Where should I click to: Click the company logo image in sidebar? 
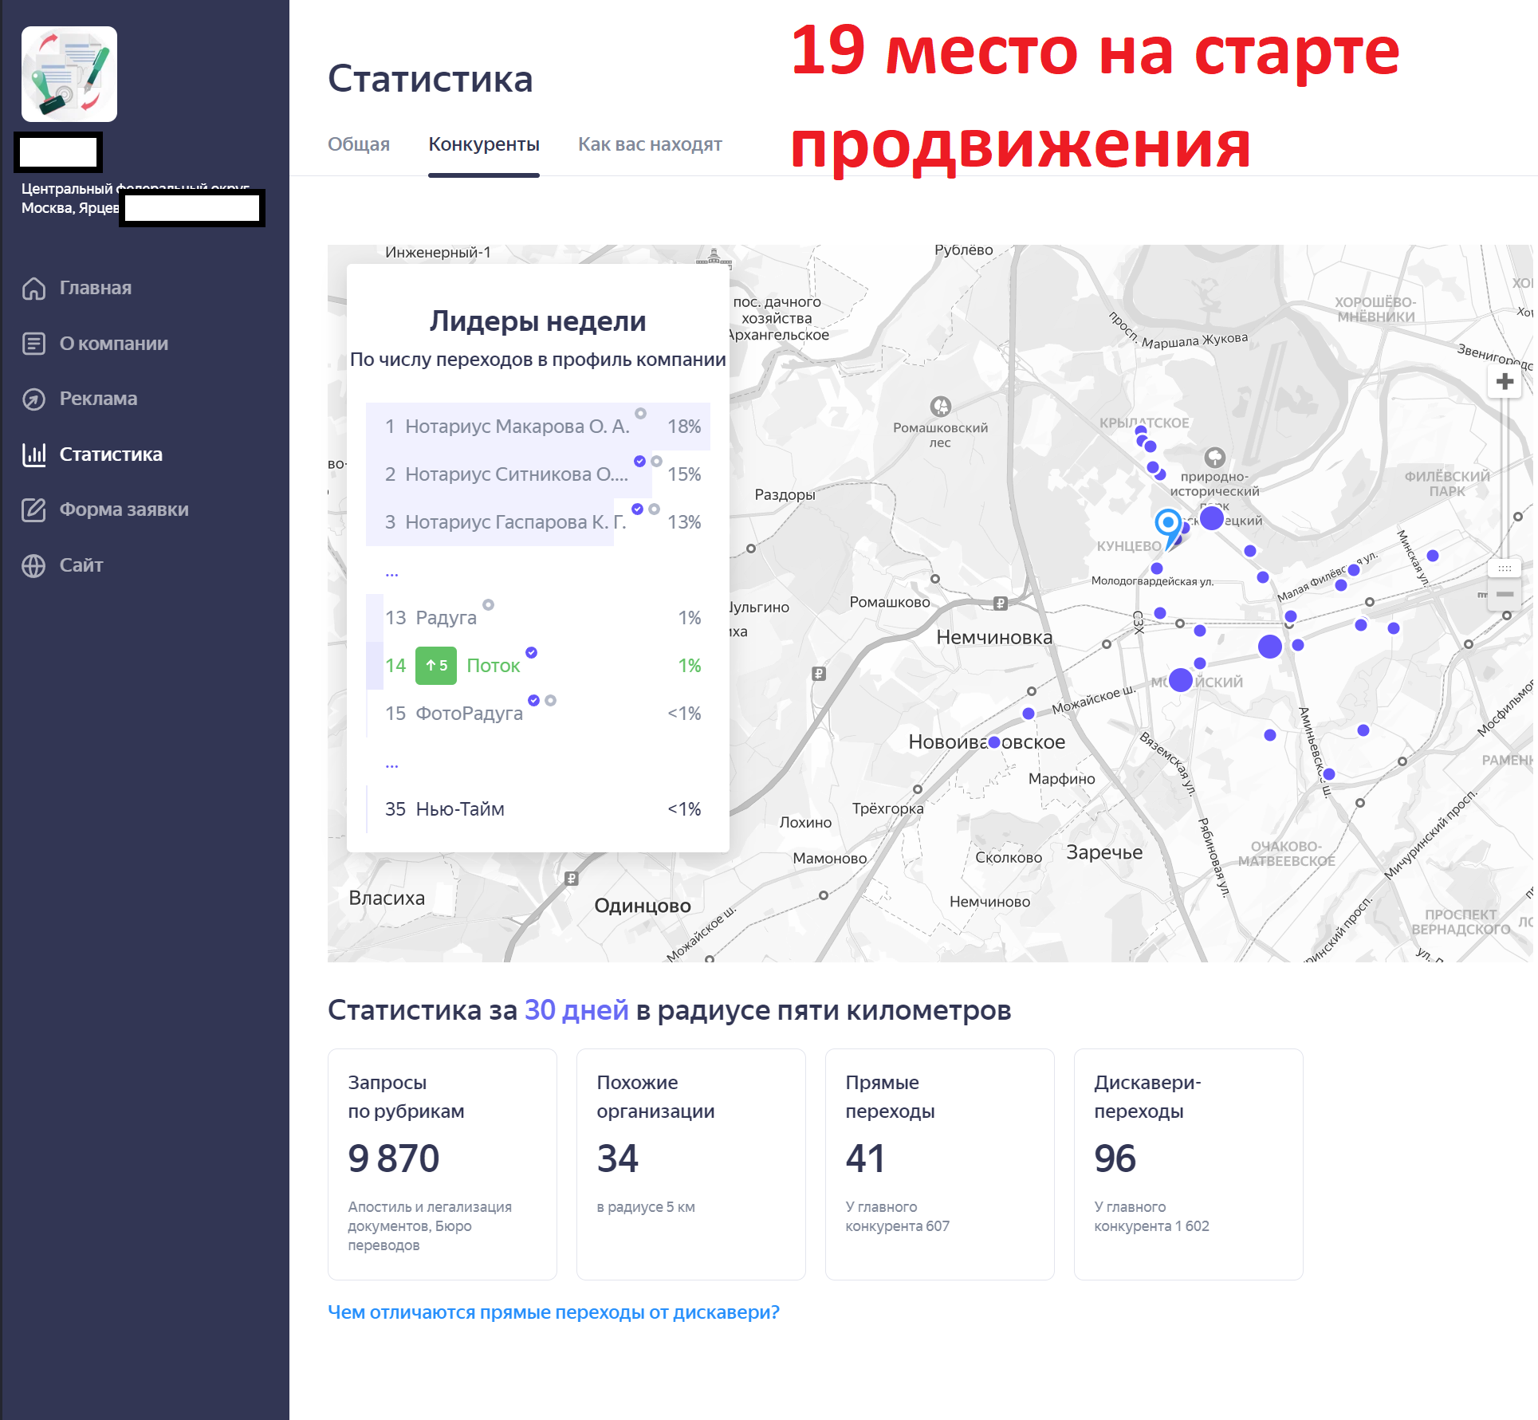coord(69,74)
